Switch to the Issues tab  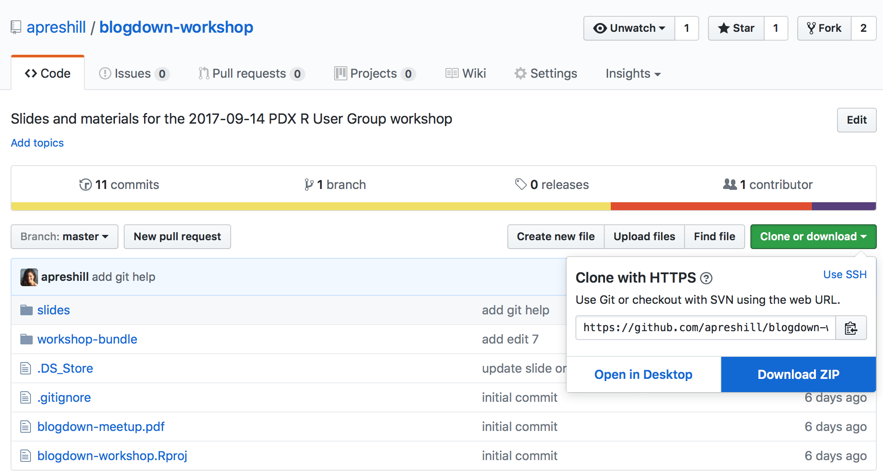click(x=133, y=73)
